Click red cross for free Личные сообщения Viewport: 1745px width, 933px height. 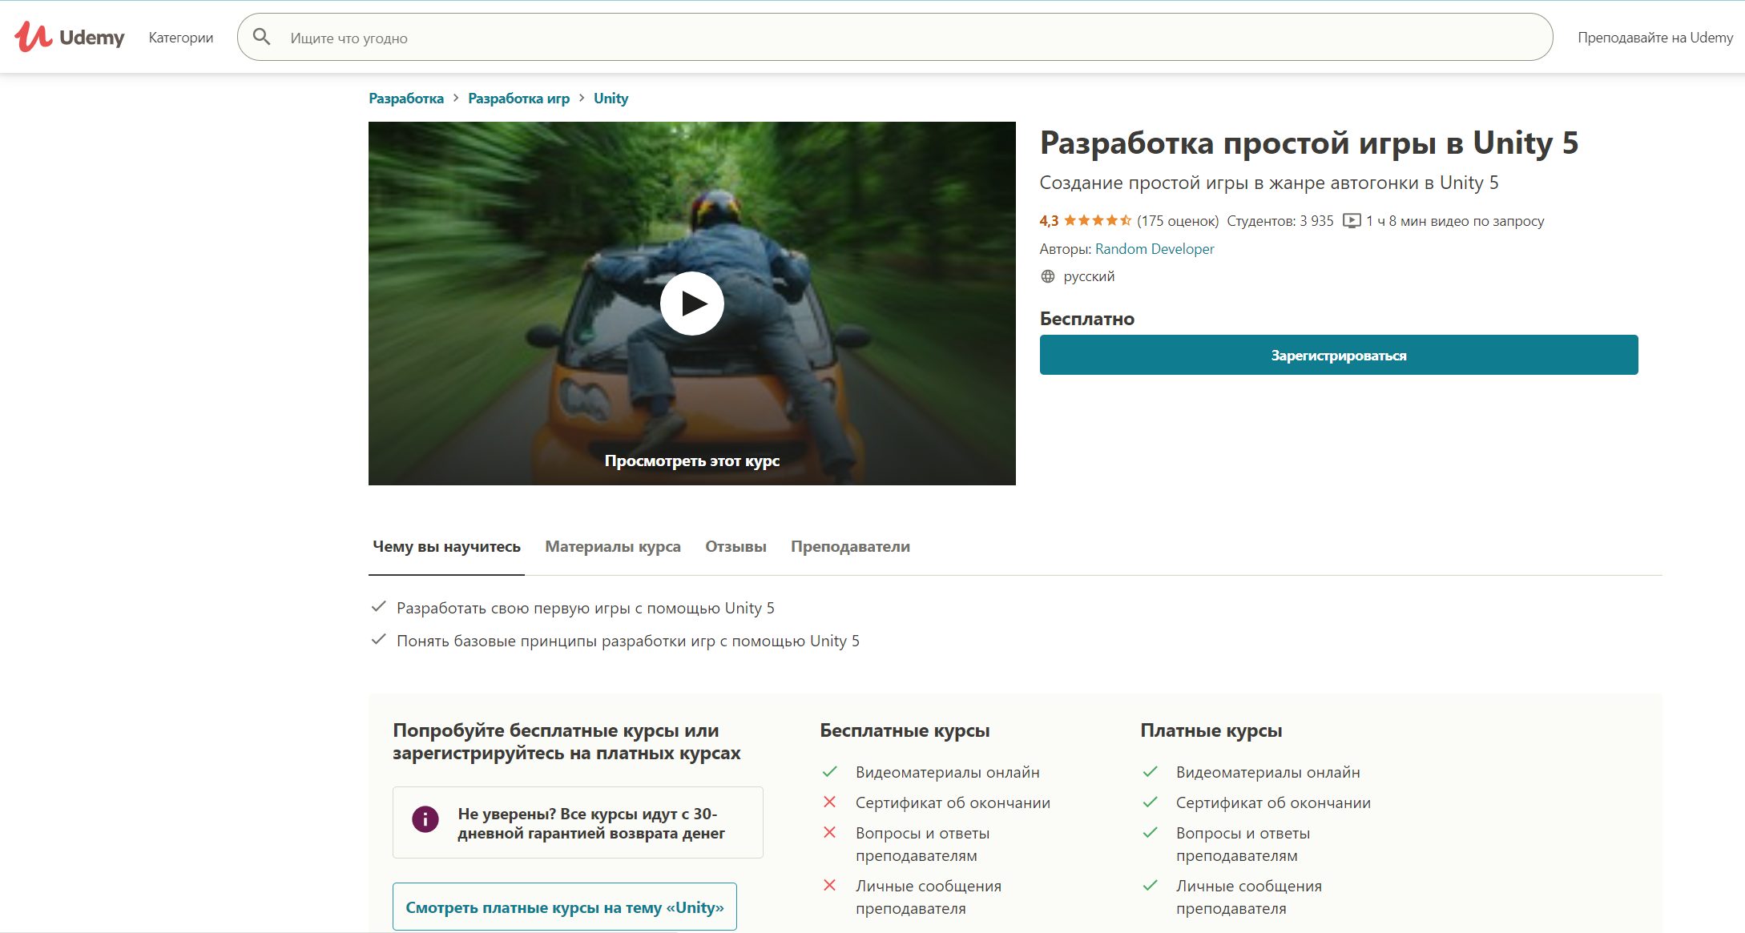[x=829, y=885]
